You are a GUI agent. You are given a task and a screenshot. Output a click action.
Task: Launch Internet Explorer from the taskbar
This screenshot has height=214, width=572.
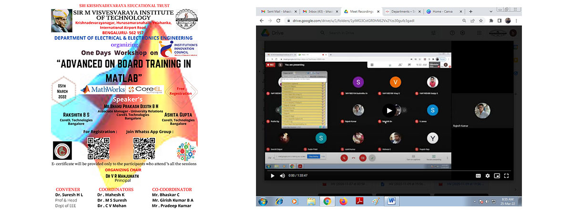pos(279,201)
